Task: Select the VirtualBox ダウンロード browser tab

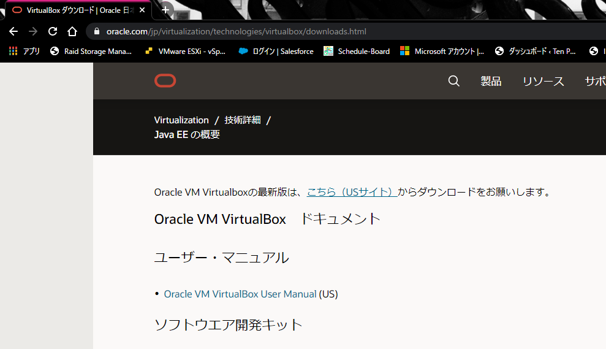Action: [x=77, y=10]
